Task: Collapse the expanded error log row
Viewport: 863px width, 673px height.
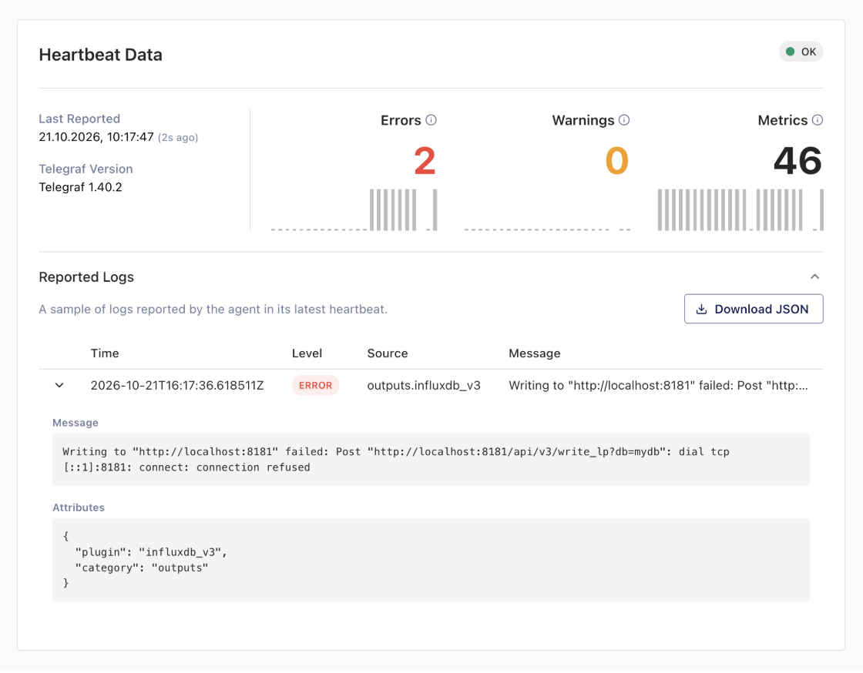Action: pos(59,386)
